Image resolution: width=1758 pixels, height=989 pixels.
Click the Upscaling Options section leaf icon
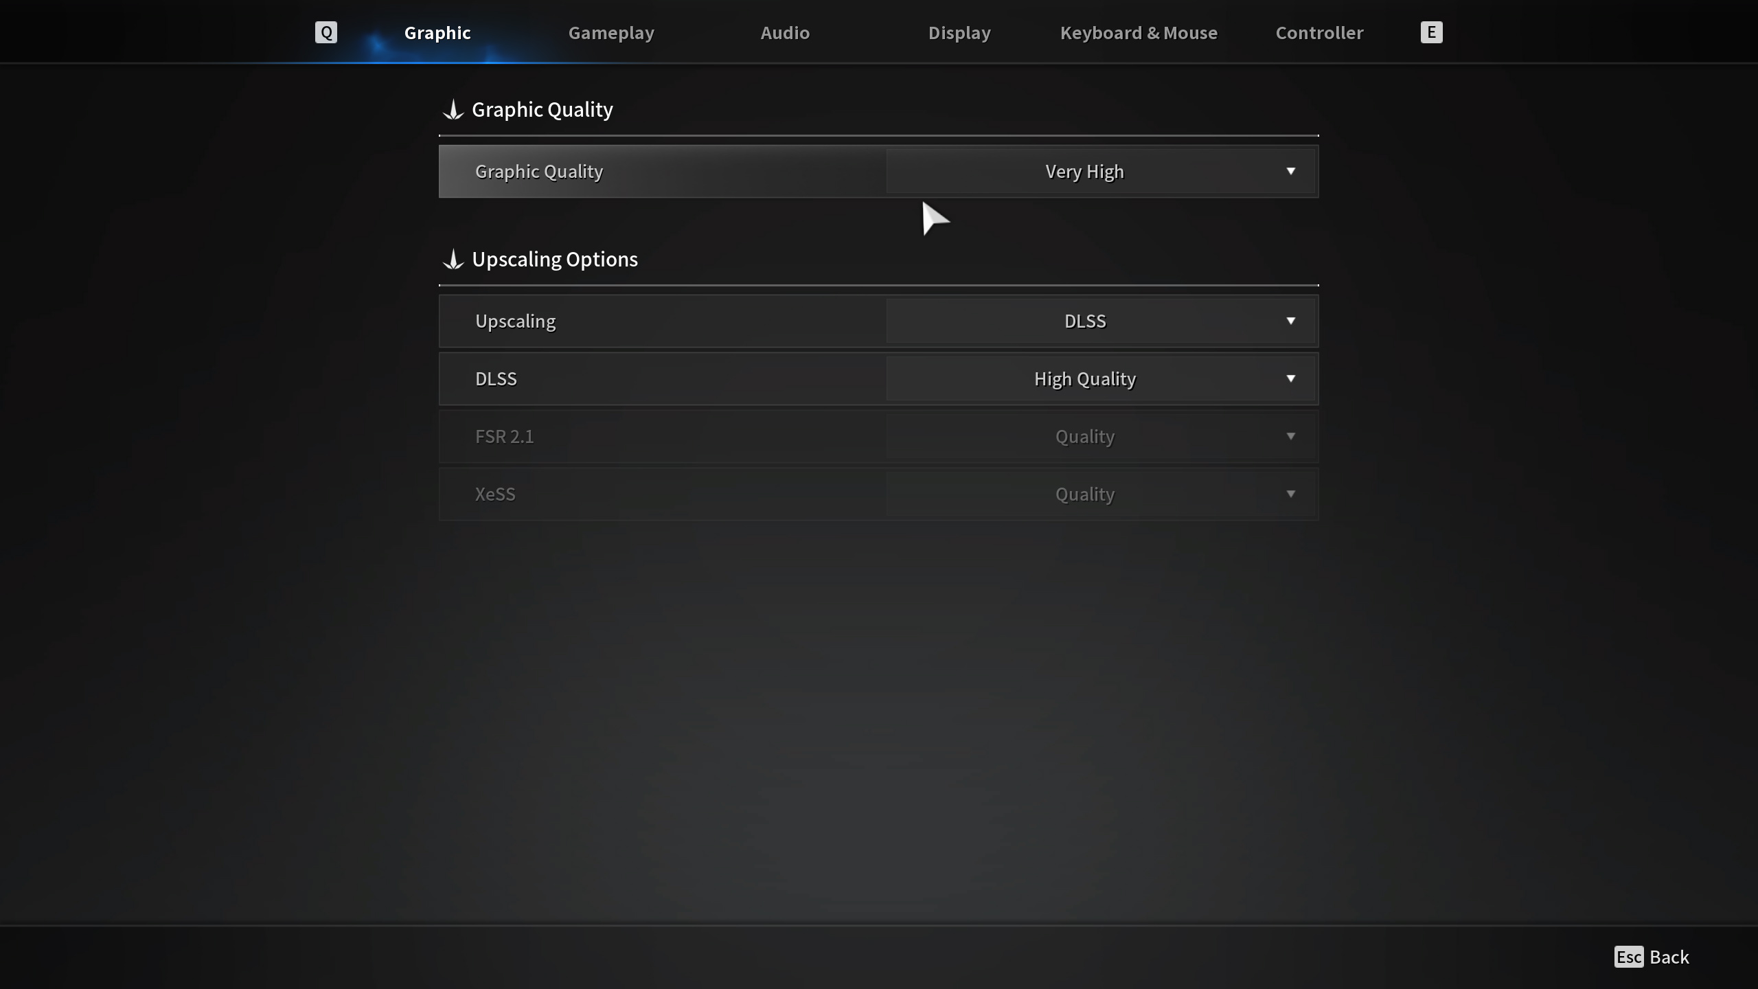point(453,260)
